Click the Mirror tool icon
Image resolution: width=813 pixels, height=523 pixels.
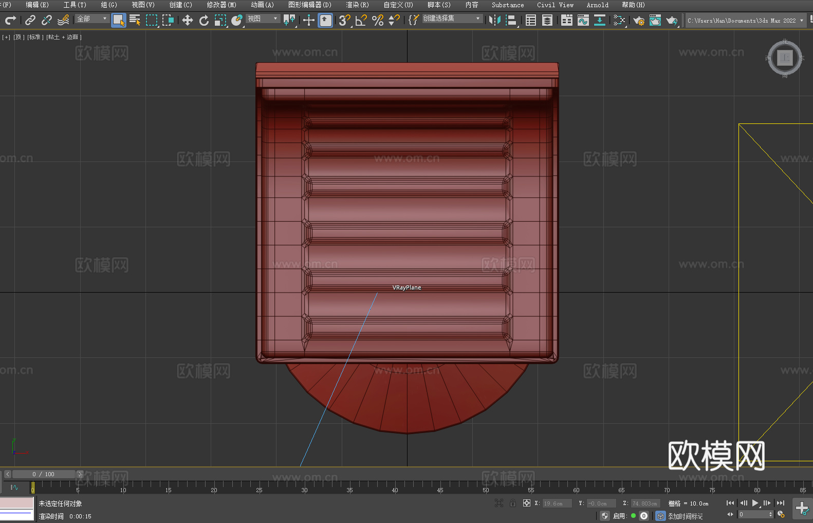pos(495,20)
